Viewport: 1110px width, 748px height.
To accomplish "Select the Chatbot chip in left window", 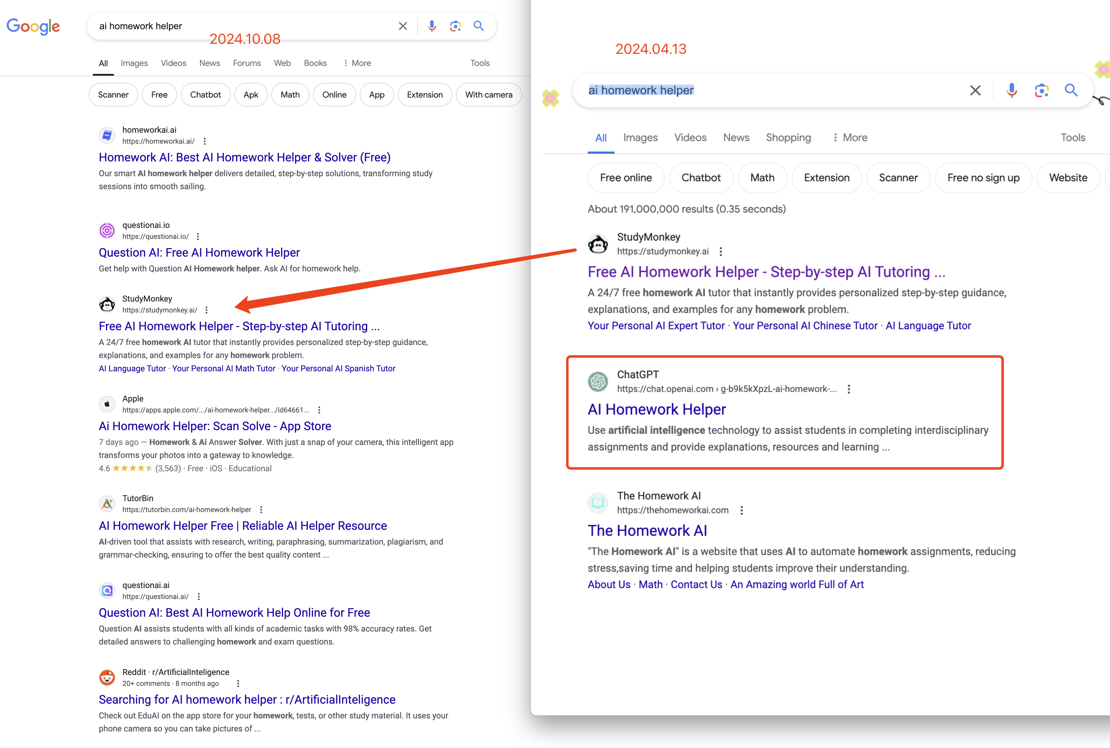I will [205, 94].
